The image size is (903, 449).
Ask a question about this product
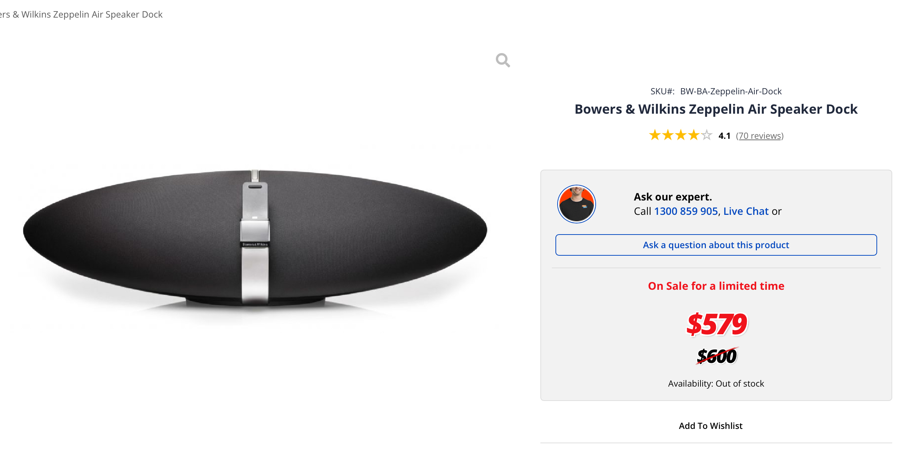pyautogui.click(x=716, y=245)
